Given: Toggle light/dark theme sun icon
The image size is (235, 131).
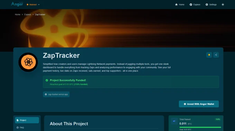Looking at the screenshot, I should [223, 4].
